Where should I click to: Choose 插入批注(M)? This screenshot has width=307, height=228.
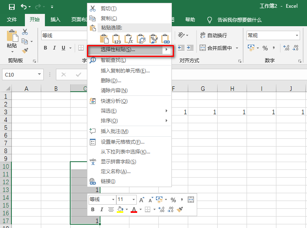(129, 131)
